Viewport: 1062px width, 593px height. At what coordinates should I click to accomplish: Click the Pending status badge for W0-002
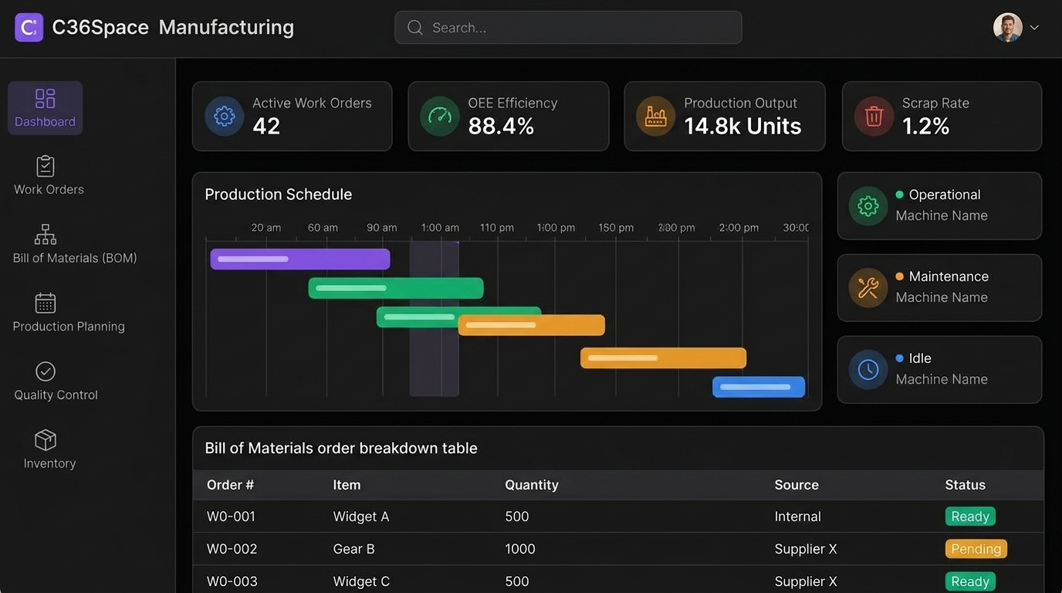click(976, 549)
